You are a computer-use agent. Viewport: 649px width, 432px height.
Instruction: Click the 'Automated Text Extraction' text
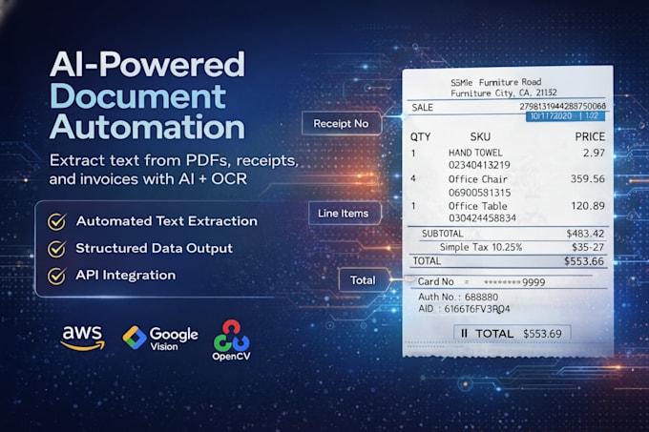(167, 221)
